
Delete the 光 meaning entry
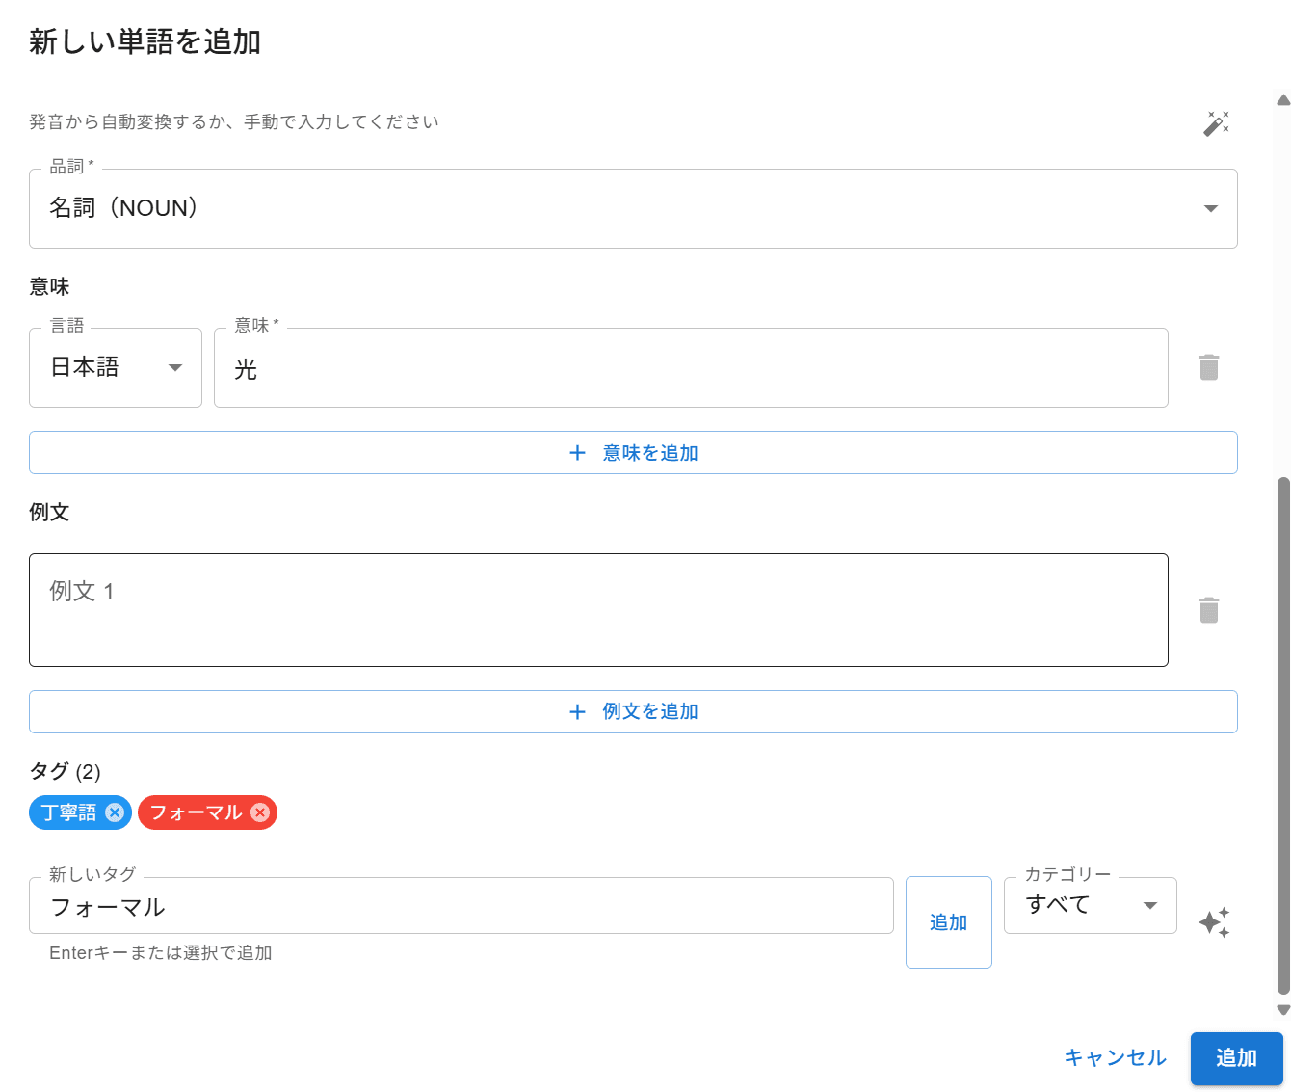coord(1208,367)
